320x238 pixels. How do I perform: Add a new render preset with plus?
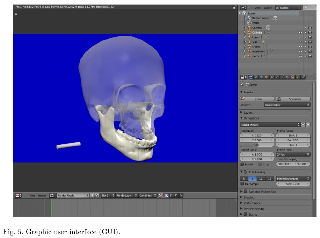click(303, 125)
